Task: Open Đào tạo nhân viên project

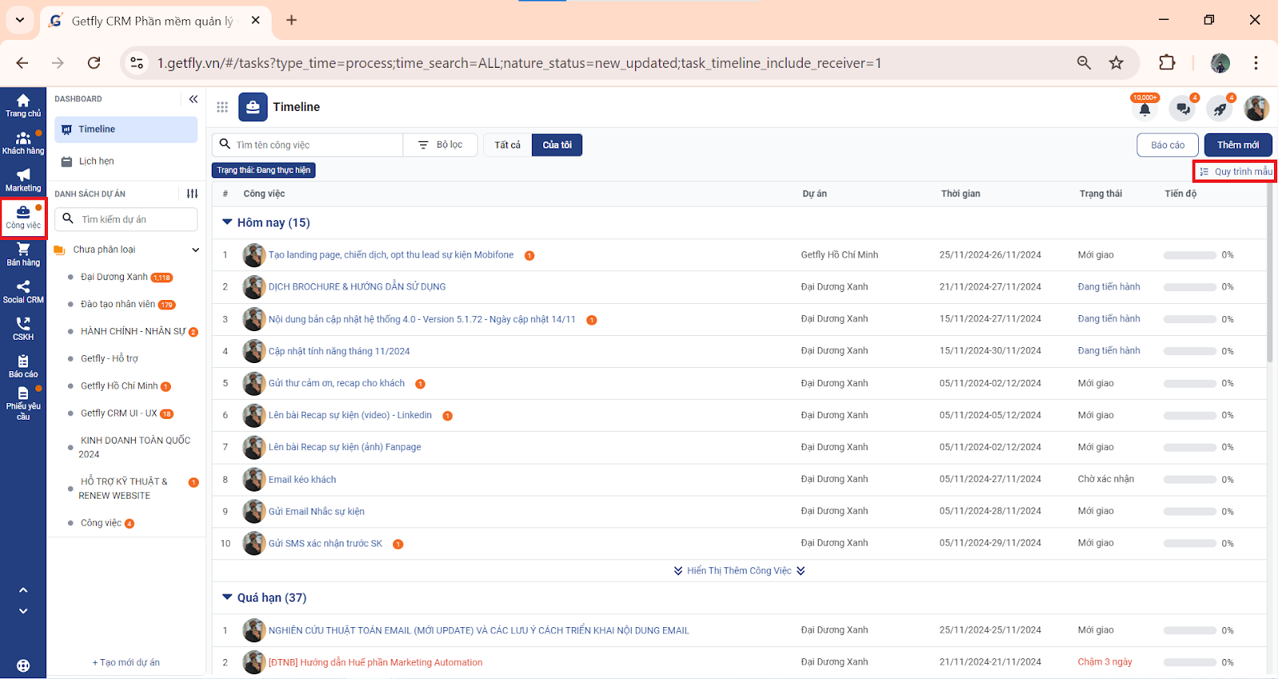Action: [x=117, y=304]
